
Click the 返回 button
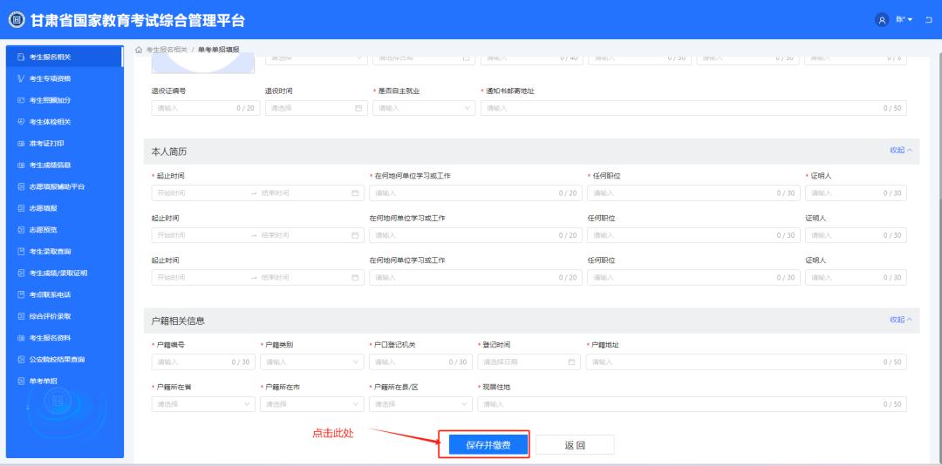point(574,445)
